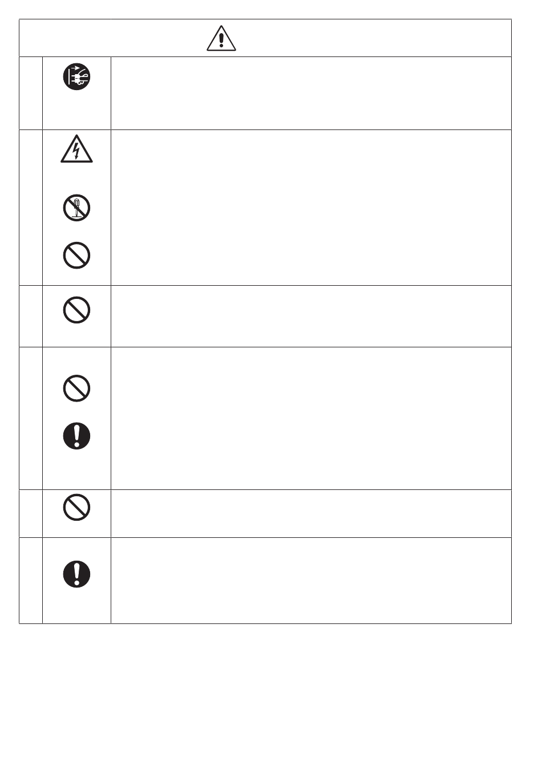
Task: Click the large empty cell beside the fourth-row icons
Action: coord(311,418)
